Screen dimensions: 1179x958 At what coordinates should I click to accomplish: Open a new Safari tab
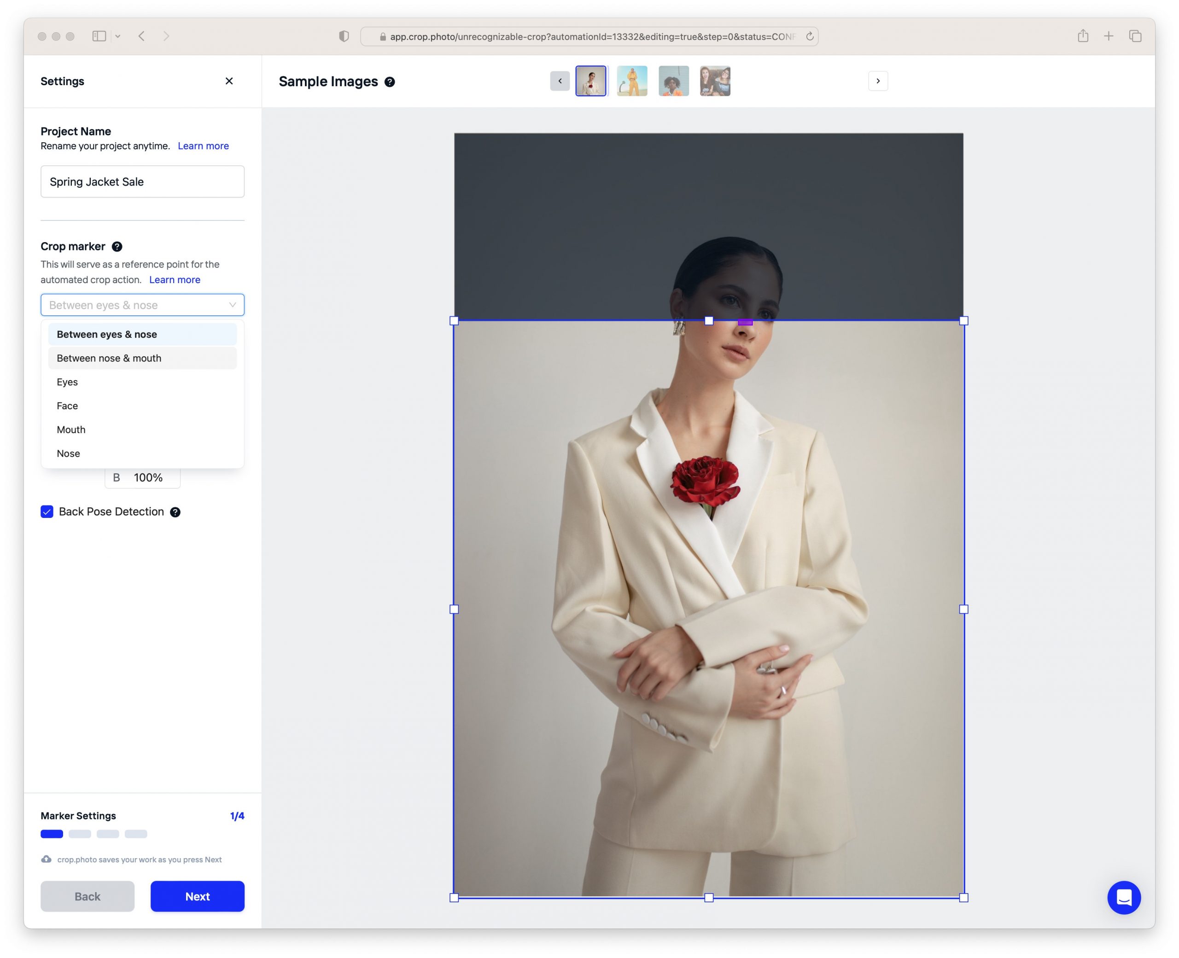click(x=1109, y=36)
